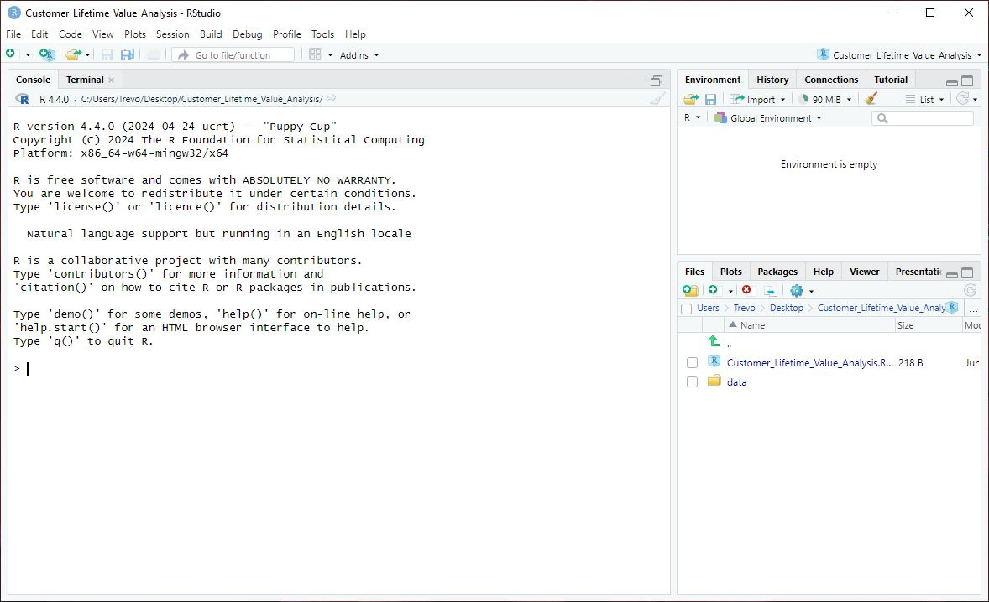
Task: Maximize the Environment pane
Action: [x=967, y=80]
